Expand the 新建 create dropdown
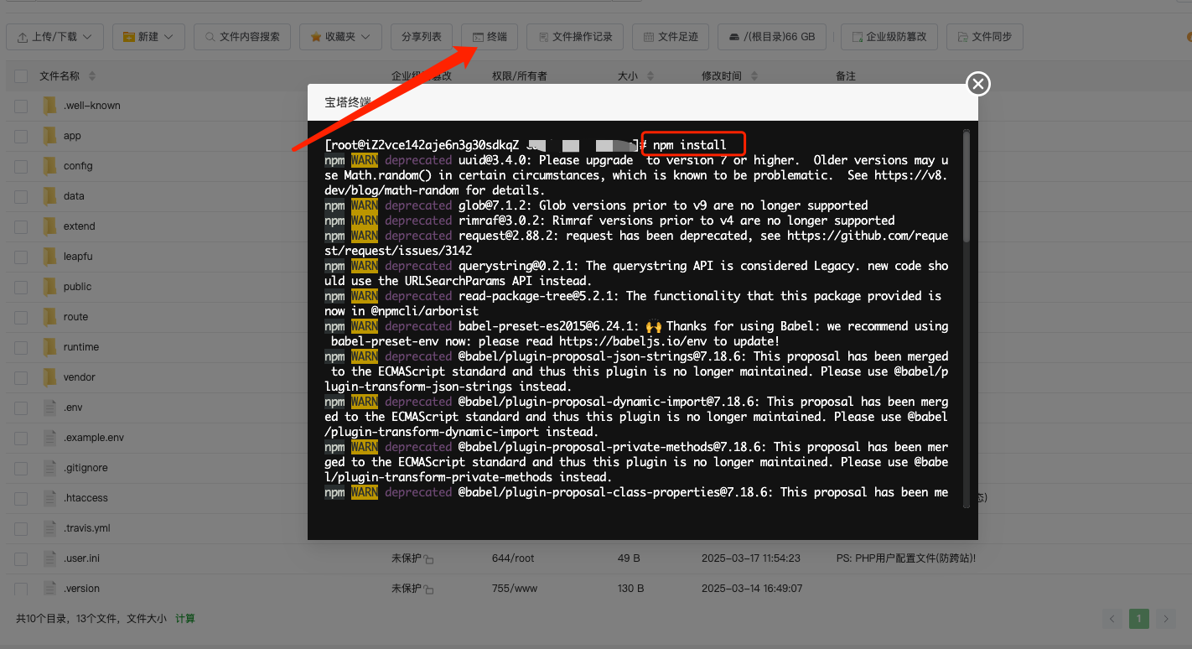The image size is (1192, 649). click(148, 37)
